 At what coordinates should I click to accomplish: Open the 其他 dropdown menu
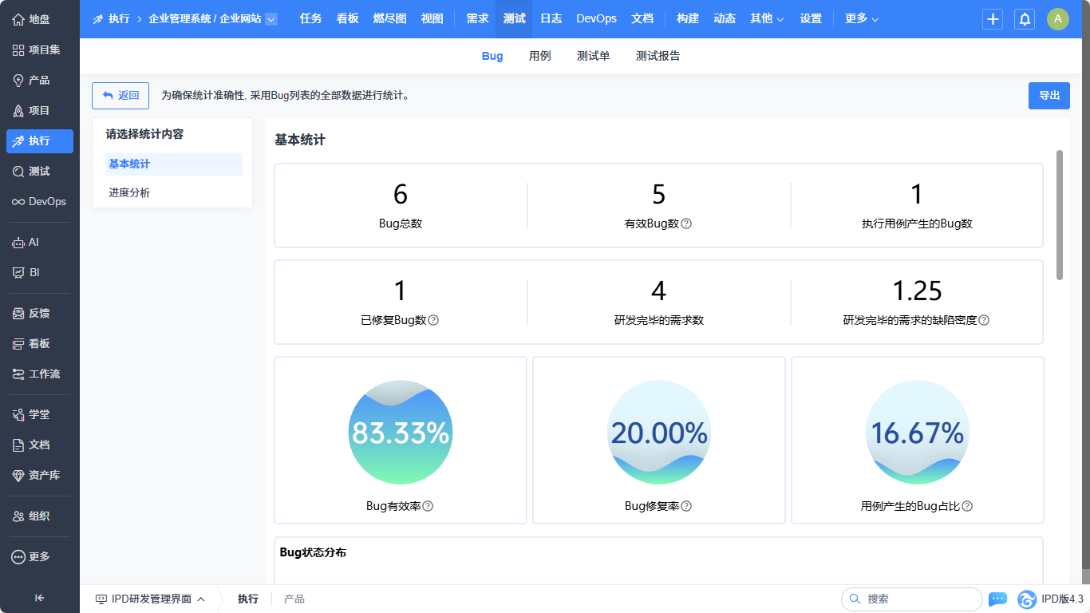click(767, 18)
